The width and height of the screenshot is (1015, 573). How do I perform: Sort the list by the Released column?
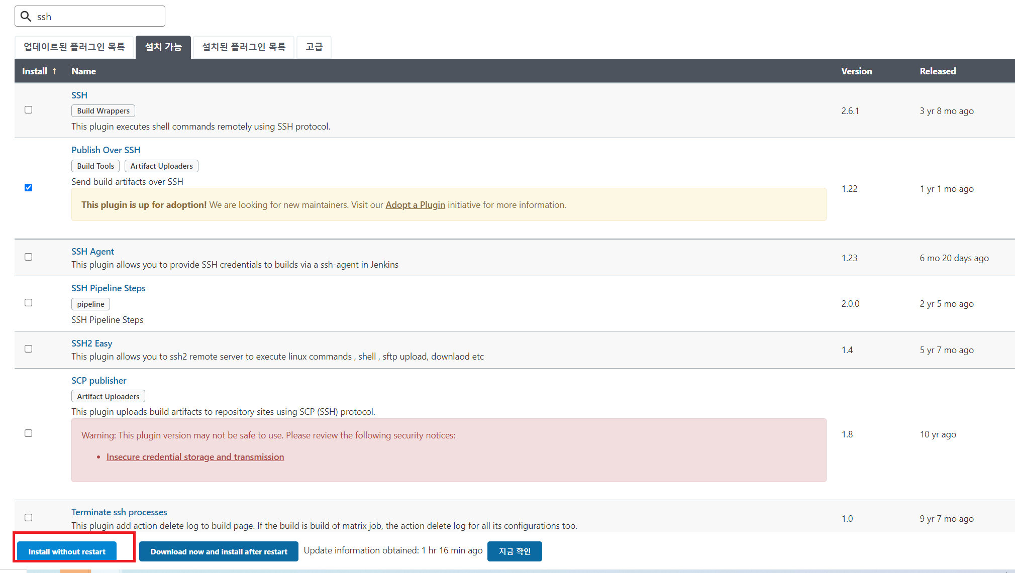pyautogui.click(x=938, y=71)
